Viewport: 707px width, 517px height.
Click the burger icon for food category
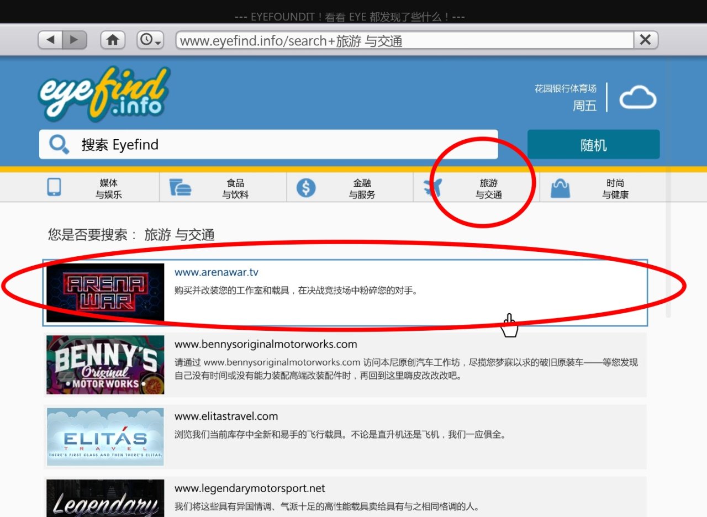180,188
